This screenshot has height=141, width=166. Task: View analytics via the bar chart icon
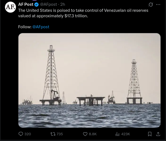(x=117, y=134)
